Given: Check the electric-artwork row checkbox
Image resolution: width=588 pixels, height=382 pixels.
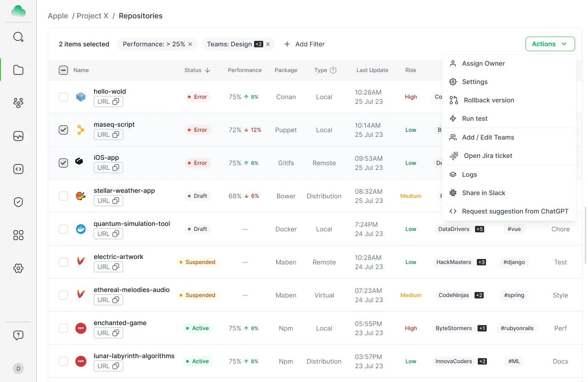Looking at the screenshot, I should pos(63,262).
